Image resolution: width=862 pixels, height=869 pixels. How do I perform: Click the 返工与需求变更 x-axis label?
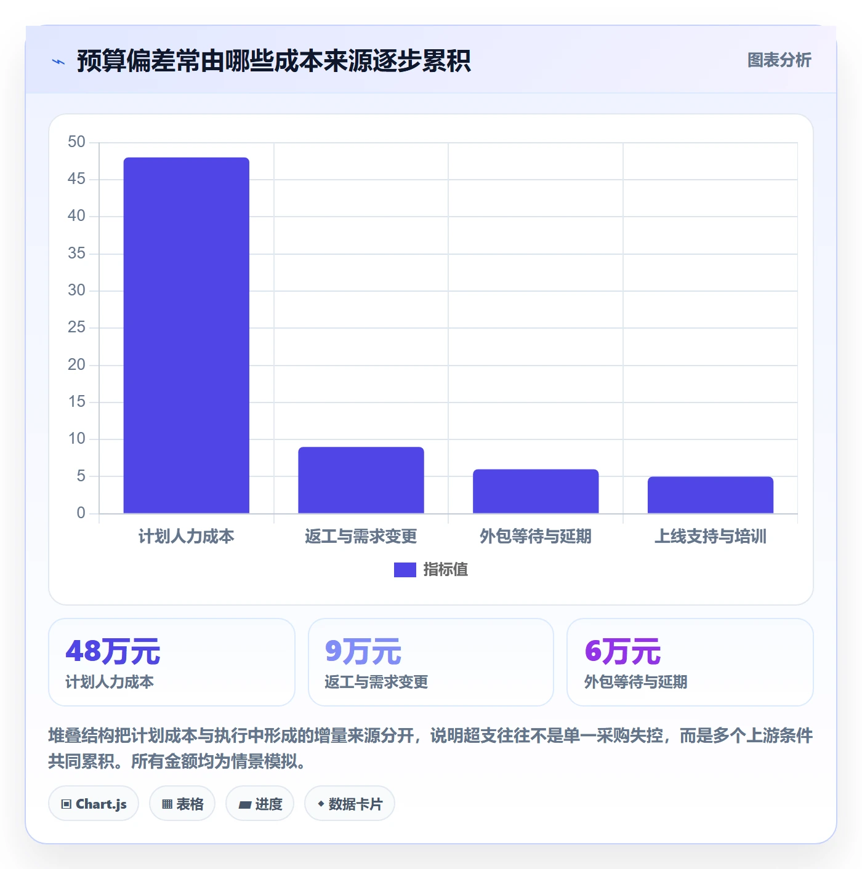pos(361,537)
